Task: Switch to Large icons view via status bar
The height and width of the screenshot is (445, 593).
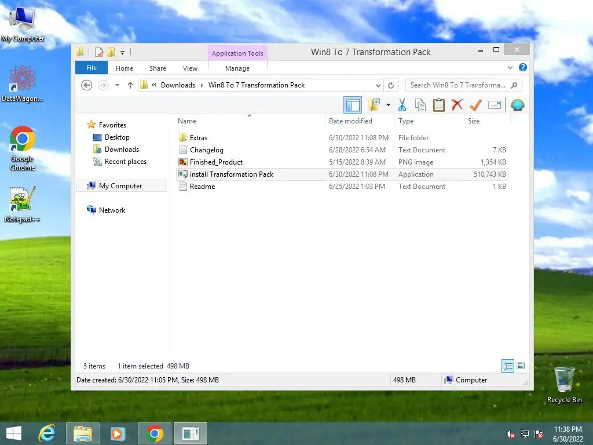Action: coord(521,366)
